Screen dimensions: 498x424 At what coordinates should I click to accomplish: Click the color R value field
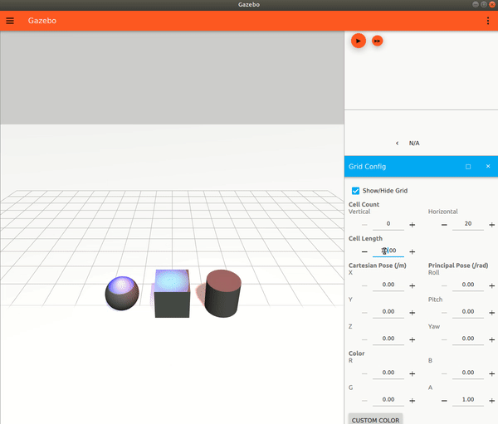tap(388, 373)
